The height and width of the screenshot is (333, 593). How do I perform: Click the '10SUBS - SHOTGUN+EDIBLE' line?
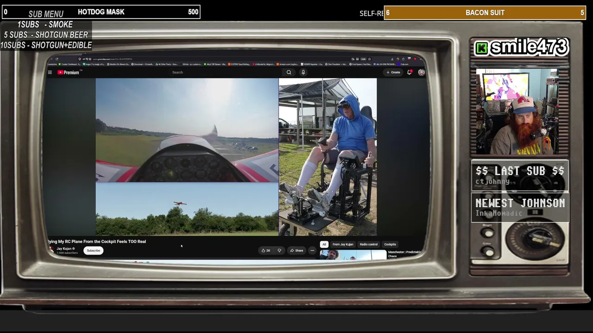point(46,45)
